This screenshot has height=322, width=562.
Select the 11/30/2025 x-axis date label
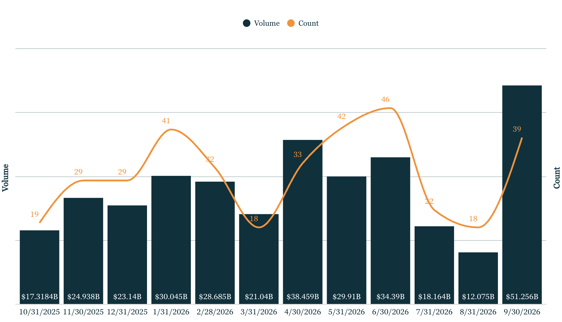click(83, 312)
